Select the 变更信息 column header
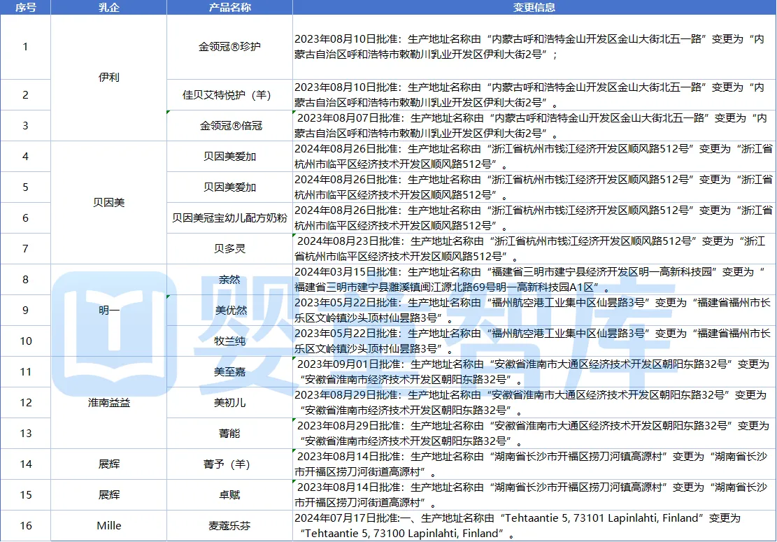 coord(534,8)
